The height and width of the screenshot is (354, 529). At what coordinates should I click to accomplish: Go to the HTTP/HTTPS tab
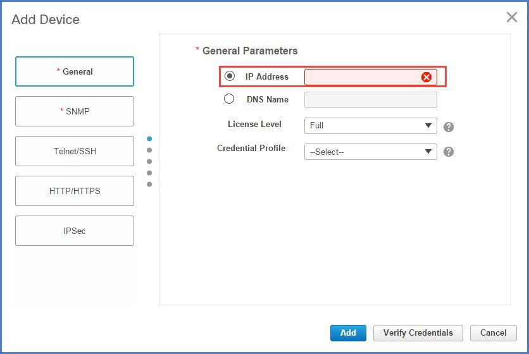click(x=75, y=191)
